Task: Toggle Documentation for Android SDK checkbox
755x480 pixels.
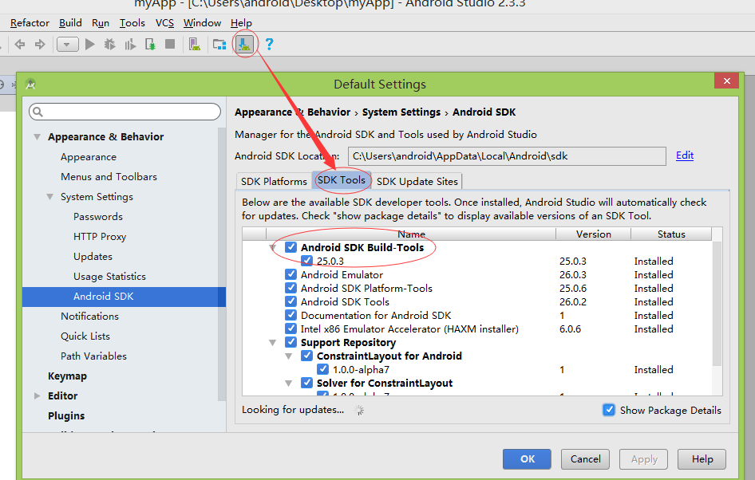Action: 291,315
